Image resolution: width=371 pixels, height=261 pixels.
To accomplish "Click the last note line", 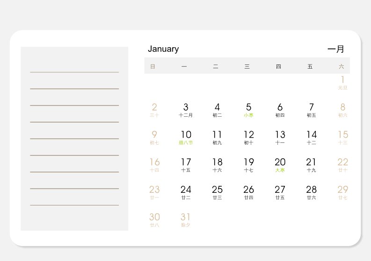I will [74, 205].
